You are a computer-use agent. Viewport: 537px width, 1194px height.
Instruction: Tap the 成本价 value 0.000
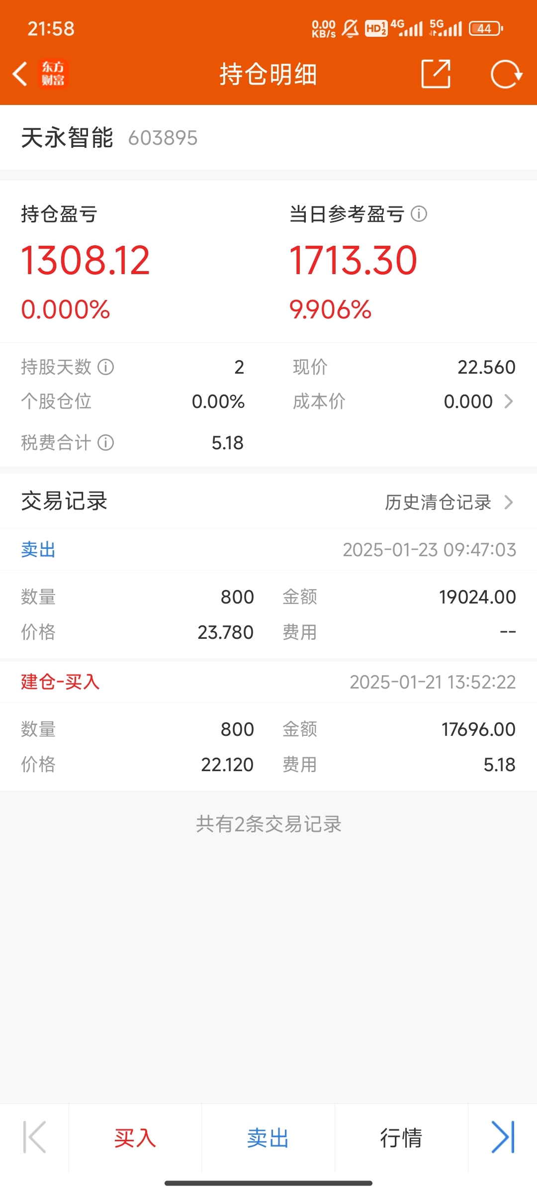click(x=468, y=401)
